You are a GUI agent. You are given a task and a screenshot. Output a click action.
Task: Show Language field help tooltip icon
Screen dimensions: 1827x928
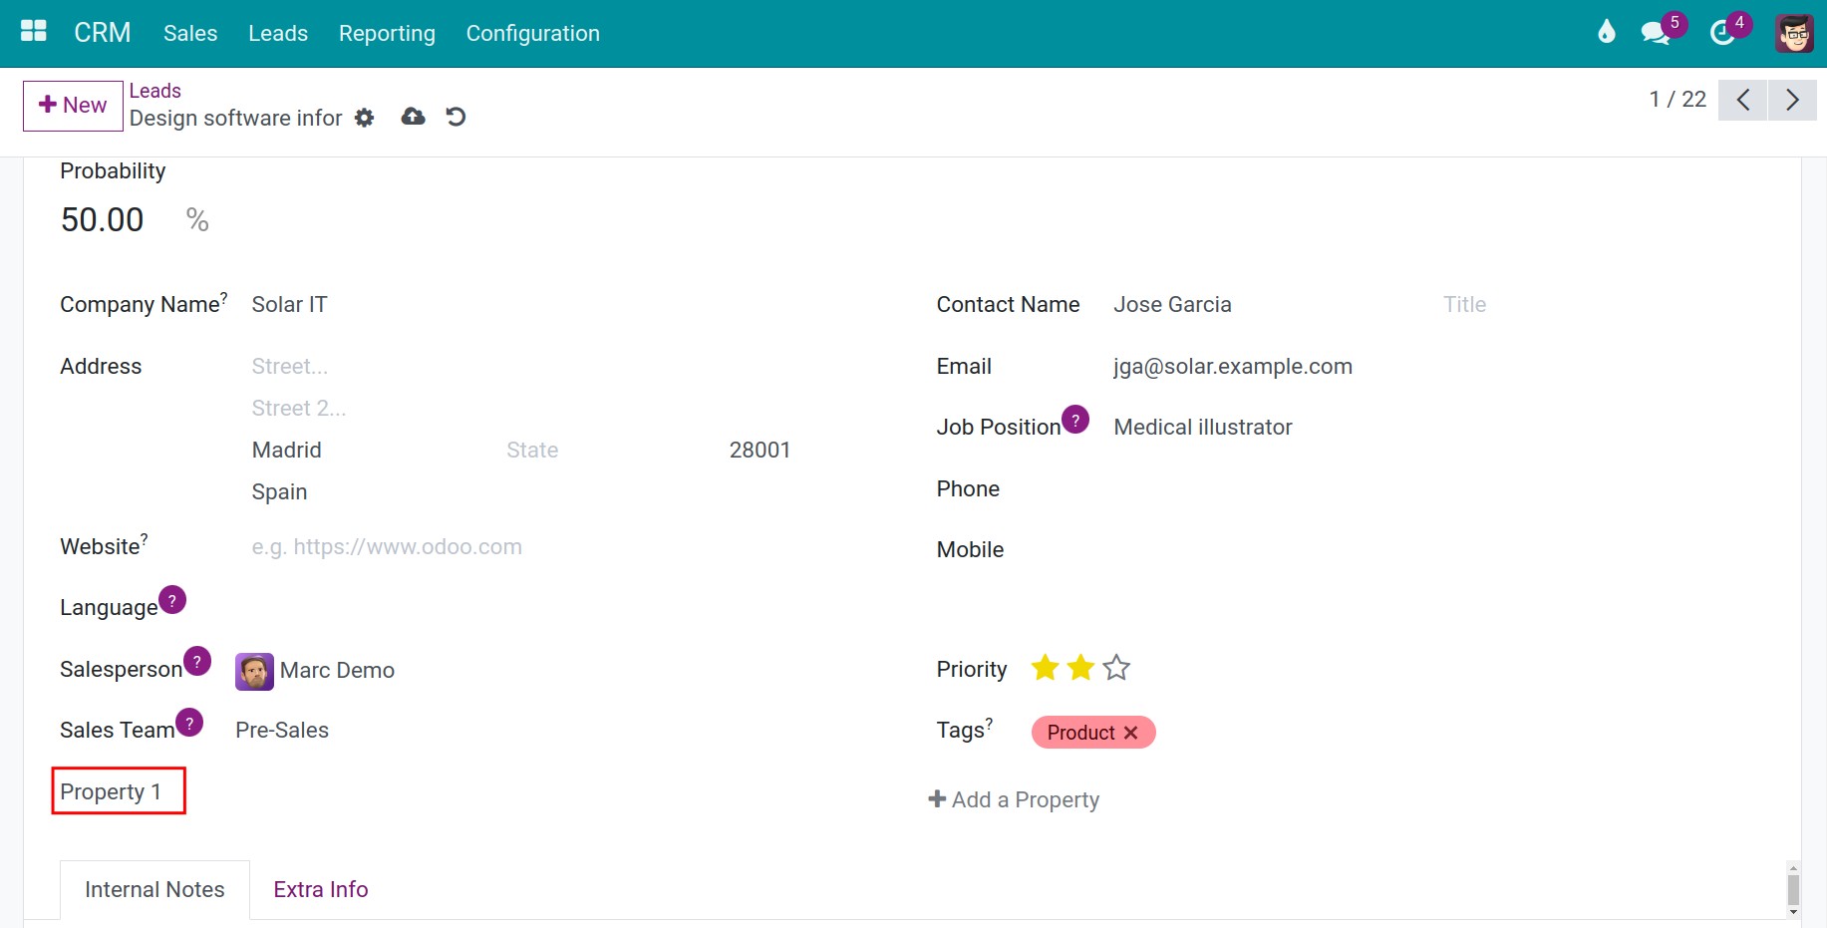172,600
